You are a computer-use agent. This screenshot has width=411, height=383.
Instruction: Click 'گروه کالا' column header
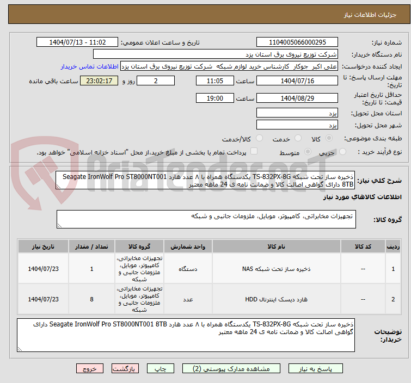(139, 246)
